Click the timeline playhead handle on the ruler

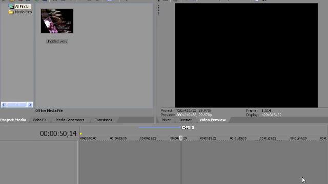click(x=181, y=138)
